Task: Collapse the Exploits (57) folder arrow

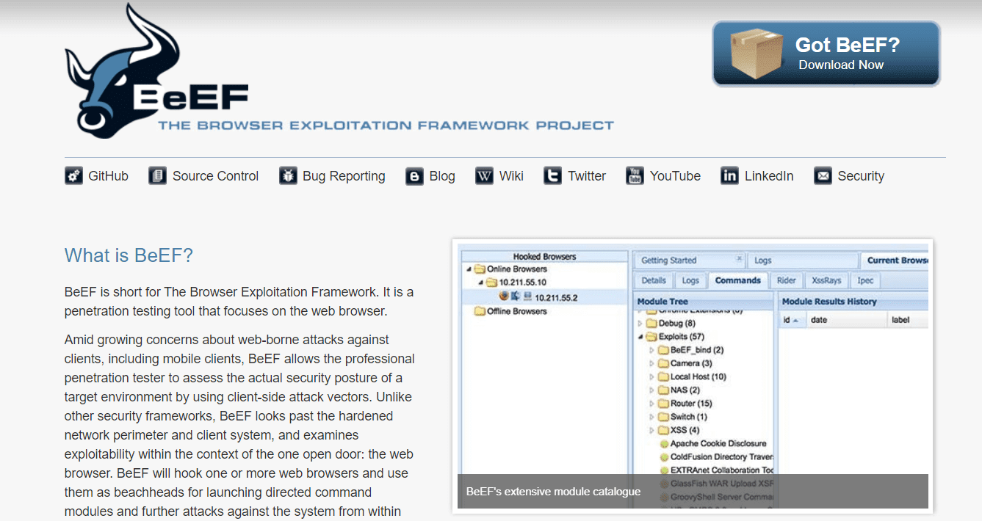Action: point(640,337)
